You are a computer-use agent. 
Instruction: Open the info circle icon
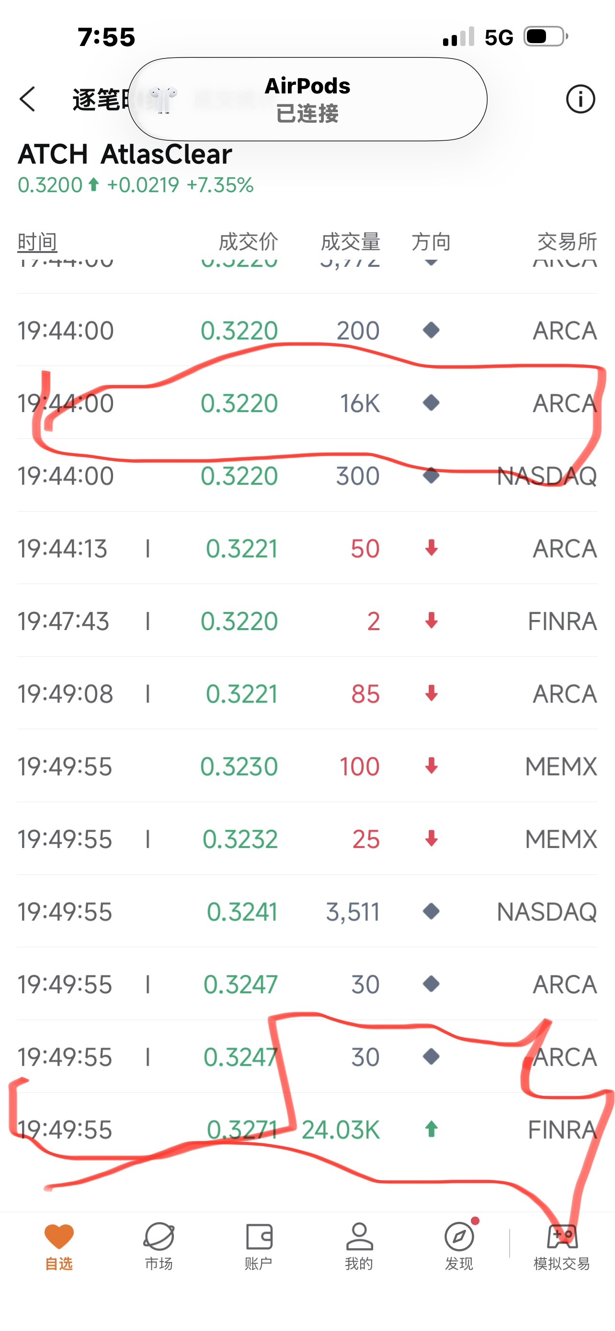click(x=581, y=99)
